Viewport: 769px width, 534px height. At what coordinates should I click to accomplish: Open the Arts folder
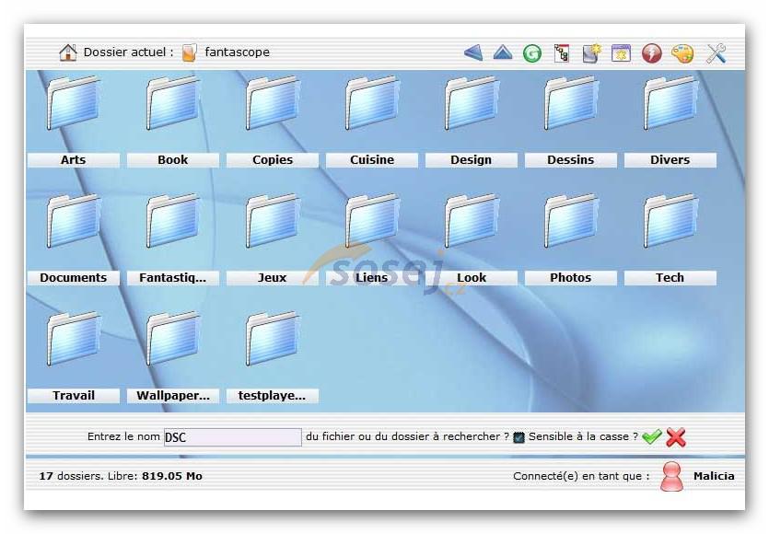tap(74, 104)
